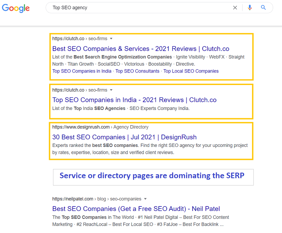The width and height of the screenshot is (282, 233).
Task: Follow the 'Top Local SEO Companies' sitelink
Action: point(191,71)
